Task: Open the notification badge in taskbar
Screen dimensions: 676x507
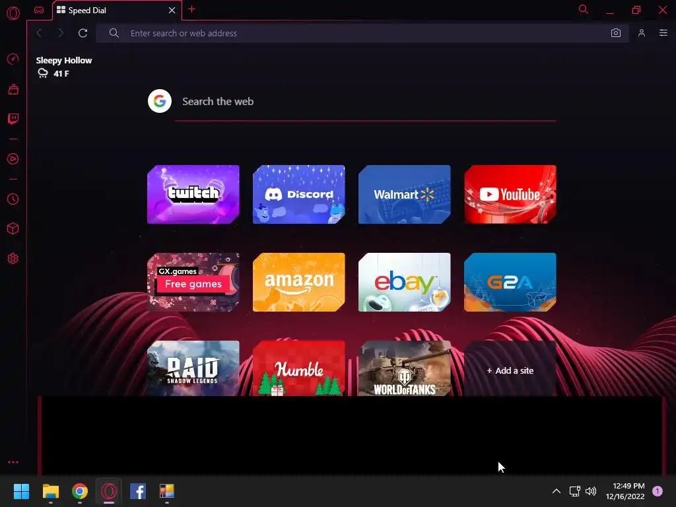Action: click(658, 491)
